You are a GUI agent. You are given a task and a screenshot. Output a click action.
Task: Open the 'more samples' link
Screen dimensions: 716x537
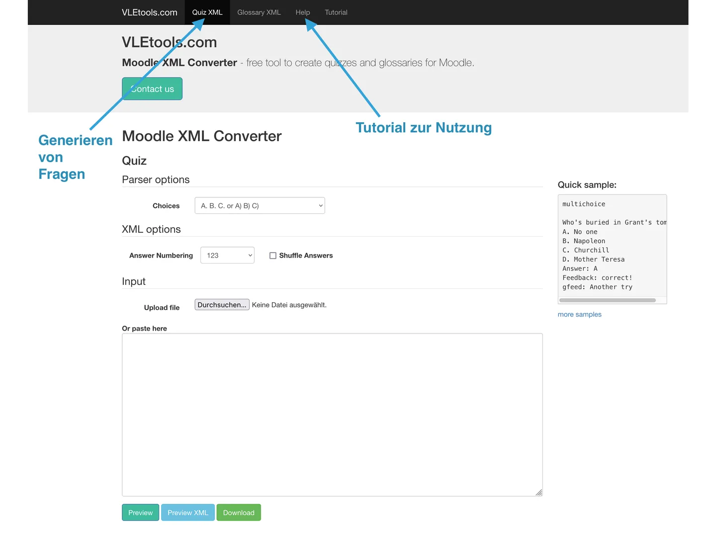580,314
